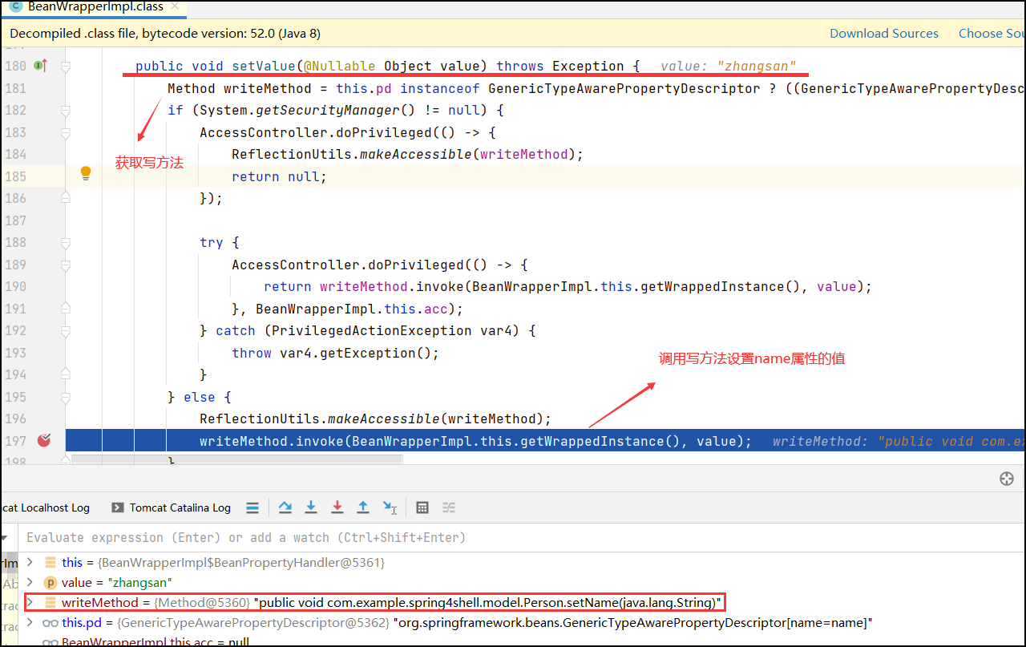Screen dimensions: 1026x647
Task: Open the Tomcat Catalina Log tab
Action: tap(171, 507)
